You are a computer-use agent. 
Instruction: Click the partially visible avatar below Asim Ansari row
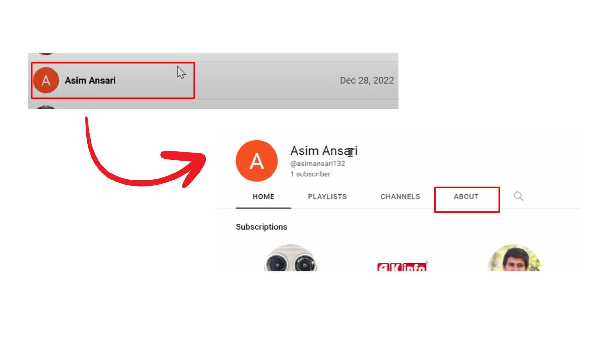point(46,107)
